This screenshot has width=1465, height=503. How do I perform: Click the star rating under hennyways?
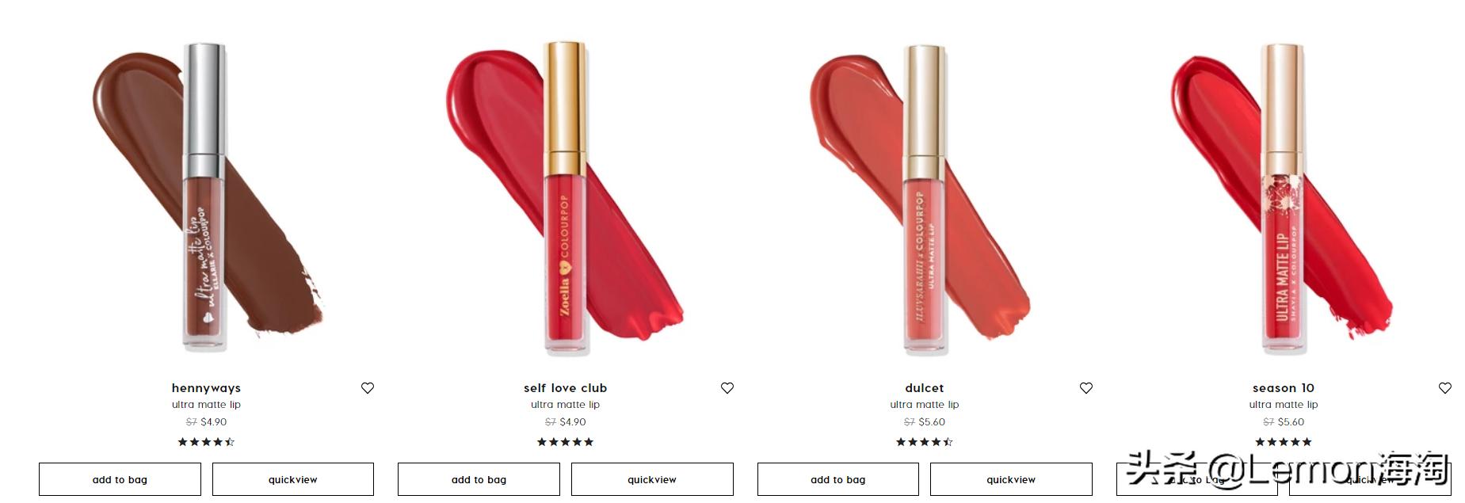coord(206,442)
